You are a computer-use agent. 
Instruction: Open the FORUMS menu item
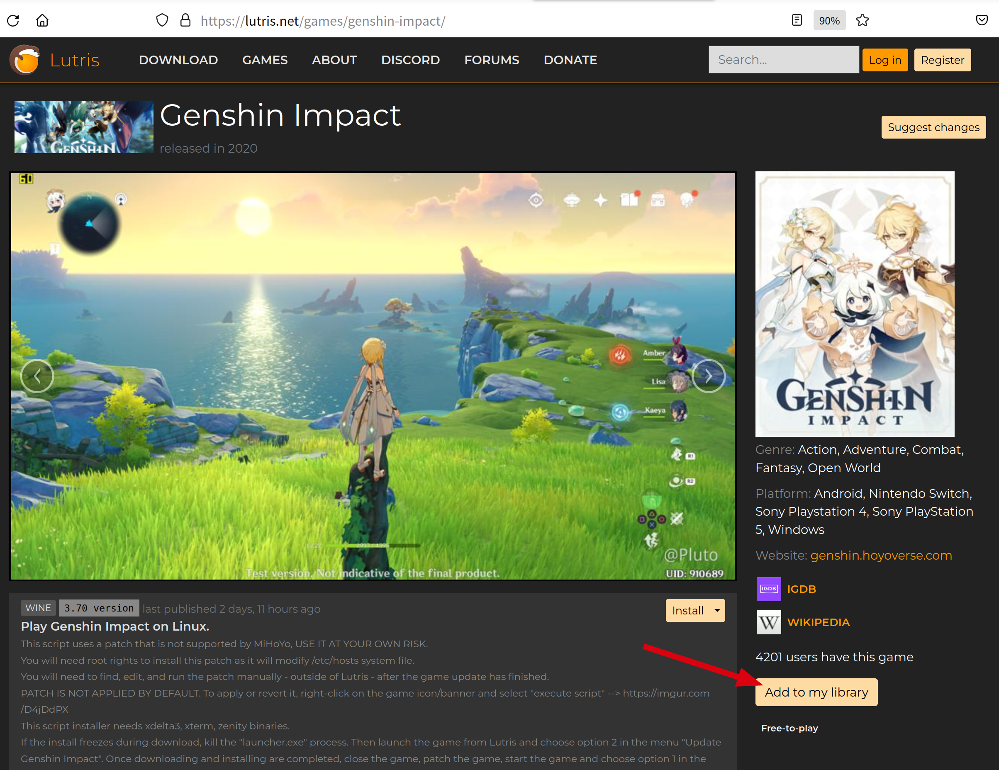tap(492, 60)
